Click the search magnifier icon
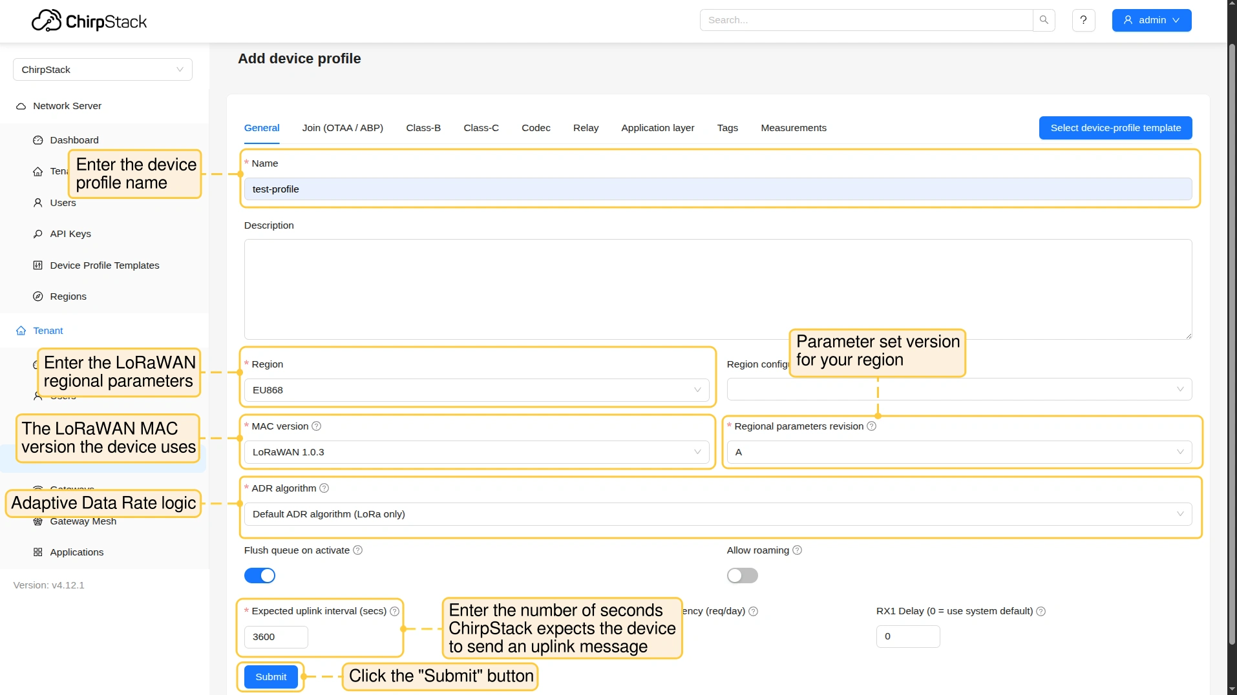 click(1044, 20)
